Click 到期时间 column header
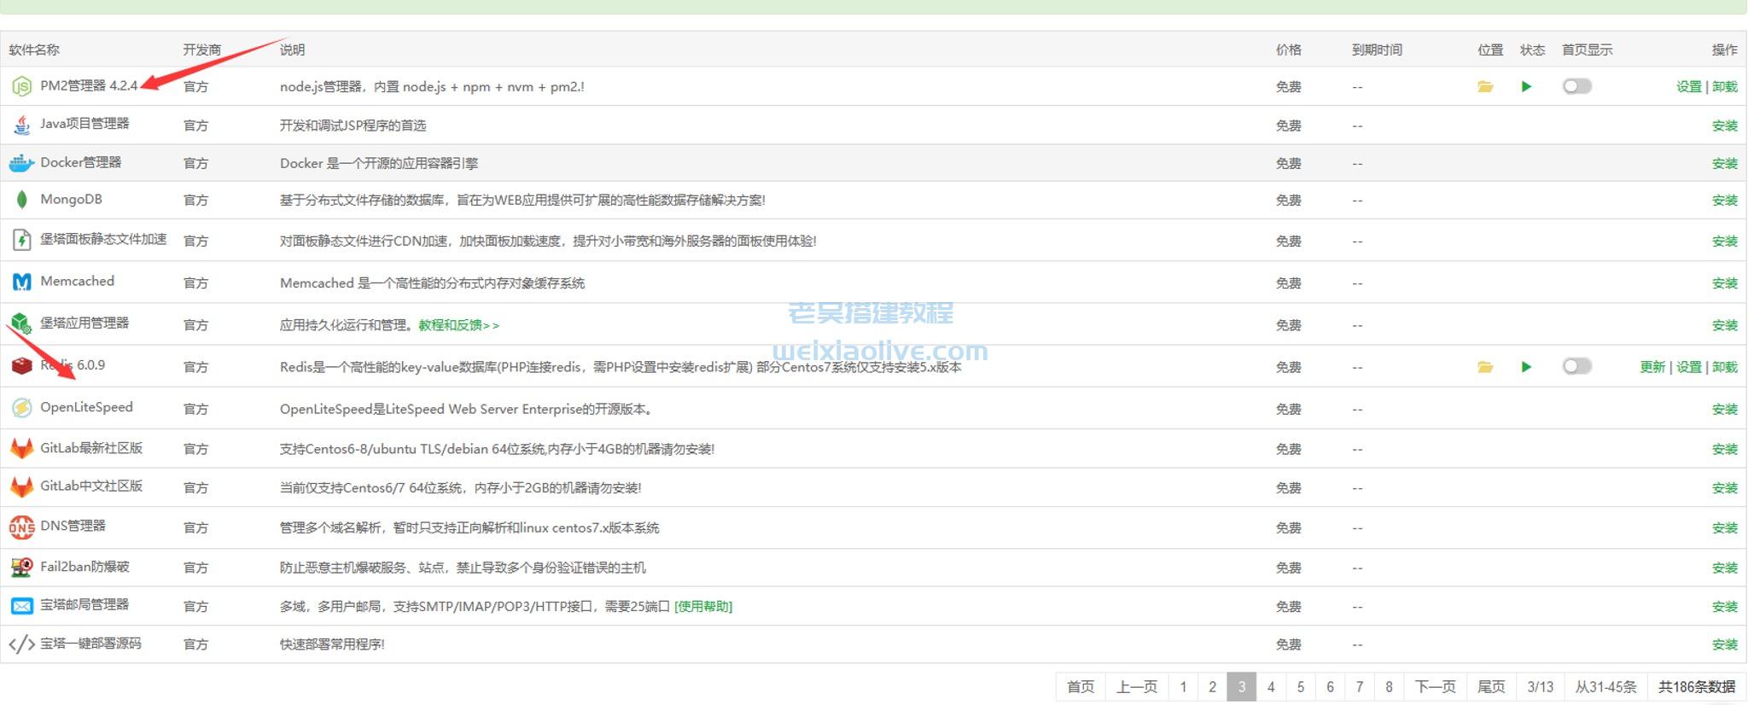 (1377, 50)
